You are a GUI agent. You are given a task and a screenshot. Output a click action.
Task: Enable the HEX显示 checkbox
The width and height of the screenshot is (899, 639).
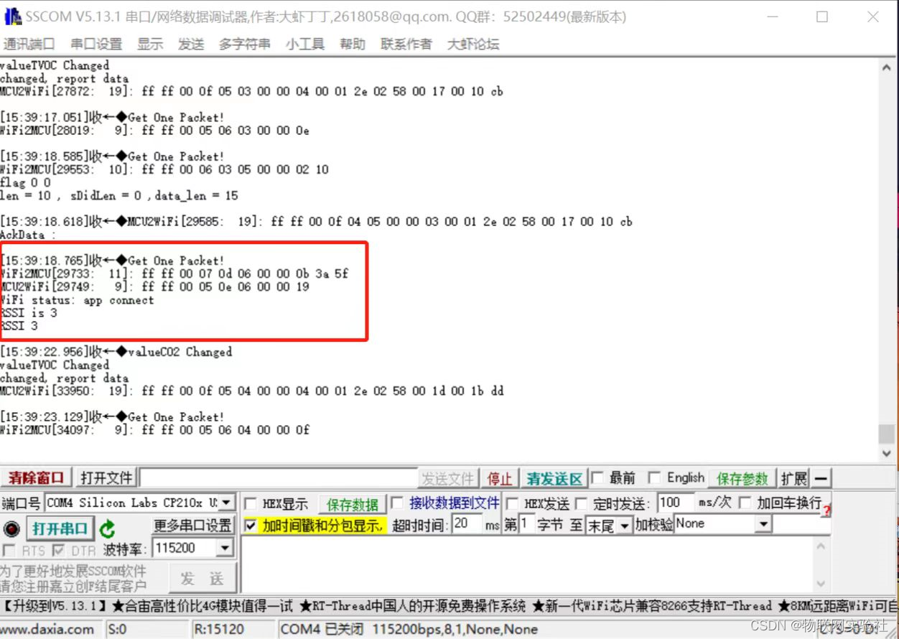click(x=251, y=503)
